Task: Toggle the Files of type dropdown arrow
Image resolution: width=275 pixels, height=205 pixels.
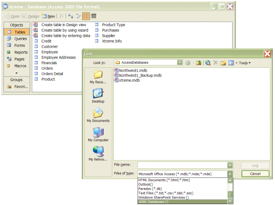Action: [230, 174]
